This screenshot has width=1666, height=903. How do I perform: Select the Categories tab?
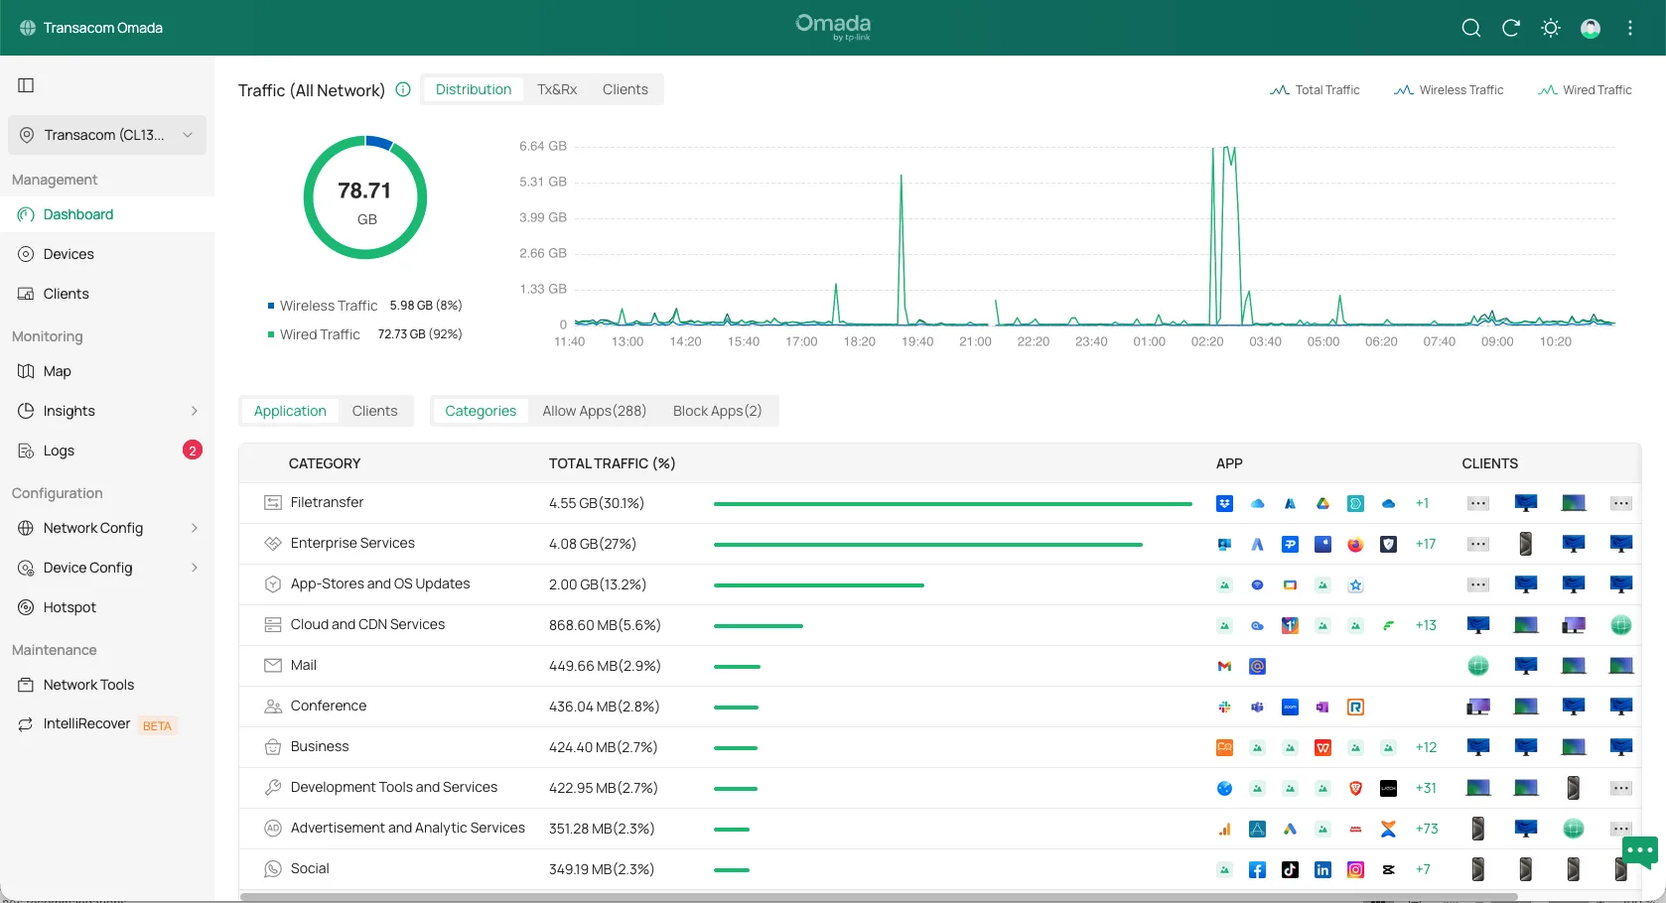click(x=481, y=411)
